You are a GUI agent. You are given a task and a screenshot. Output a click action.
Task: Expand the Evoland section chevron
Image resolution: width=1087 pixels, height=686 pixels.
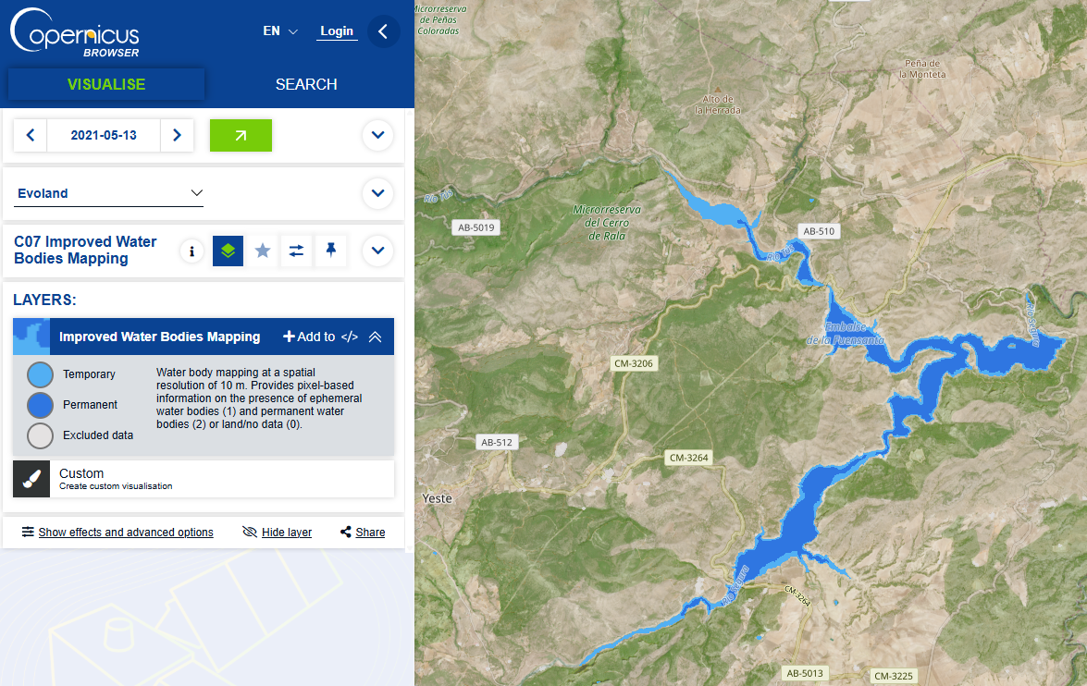pos(377,193)
